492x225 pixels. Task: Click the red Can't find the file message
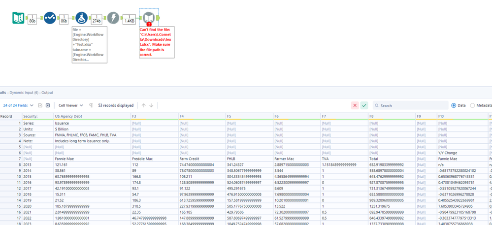tap(157, 42)
